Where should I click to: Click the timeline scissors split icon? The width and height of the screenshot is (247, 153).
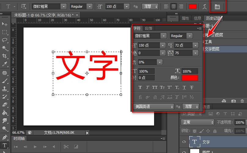[66, 147]
